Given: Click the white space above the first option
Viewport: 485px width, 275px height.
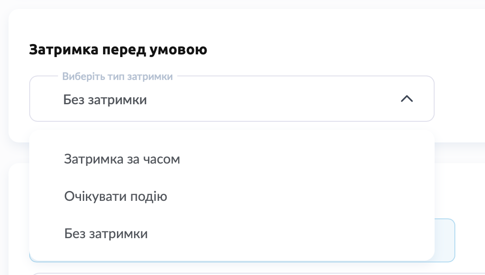Looking at the screenshot, I should click(x=232, y=139).
